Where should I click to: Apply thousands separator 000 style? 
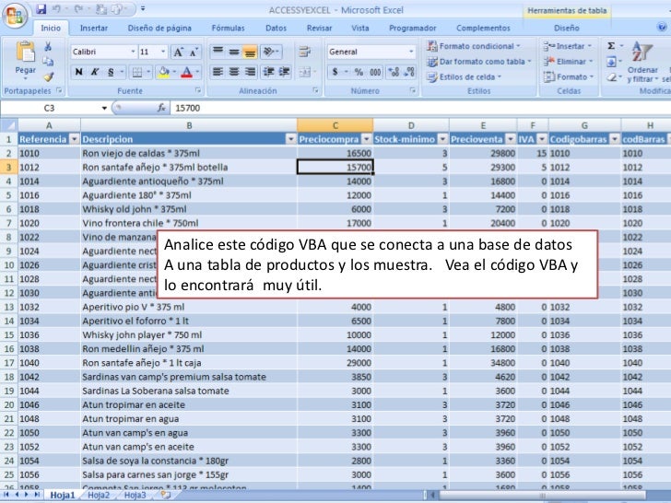click(x=375, y=72)
